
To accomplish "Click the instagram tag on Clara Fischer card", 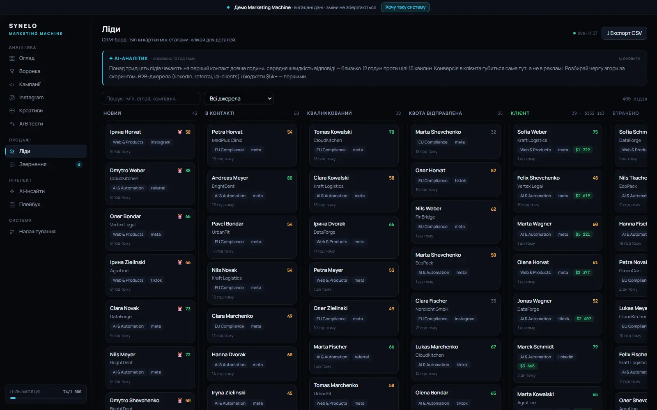I will point(464,319).
